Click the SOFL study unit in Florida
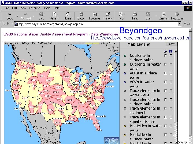 pyautogui.click(x=99, y=130)
